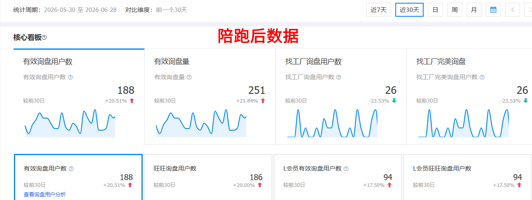This screenshot has width=532, height=200.
Task: Go to previous period with left chevron
Action: coord(512,10)
